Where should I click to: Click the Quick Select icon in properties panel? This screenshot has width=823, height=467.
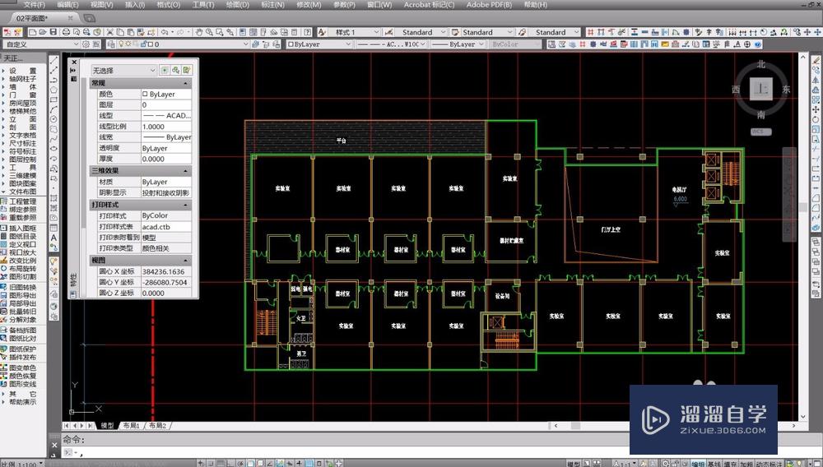(x=188, y=70)
